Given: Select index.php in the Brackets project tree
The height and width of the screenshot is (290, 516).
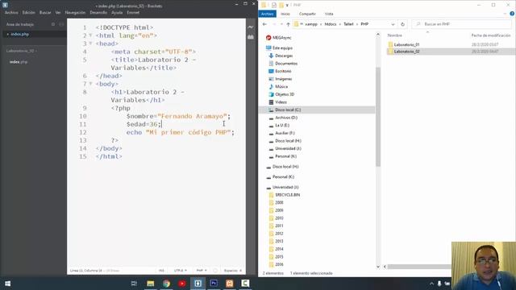Looking at the screenshot, I should [x=19, y=62].
